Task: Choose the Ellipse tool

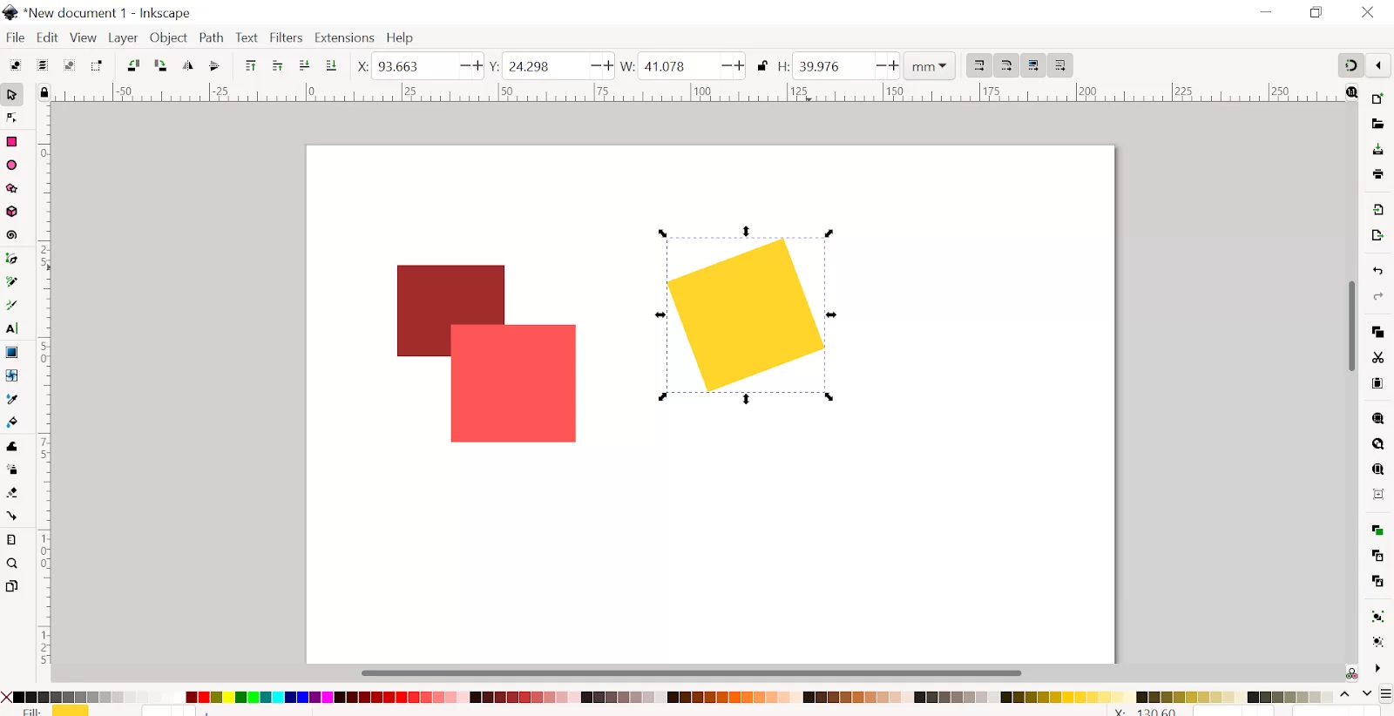Action: [x=12, y=165]
